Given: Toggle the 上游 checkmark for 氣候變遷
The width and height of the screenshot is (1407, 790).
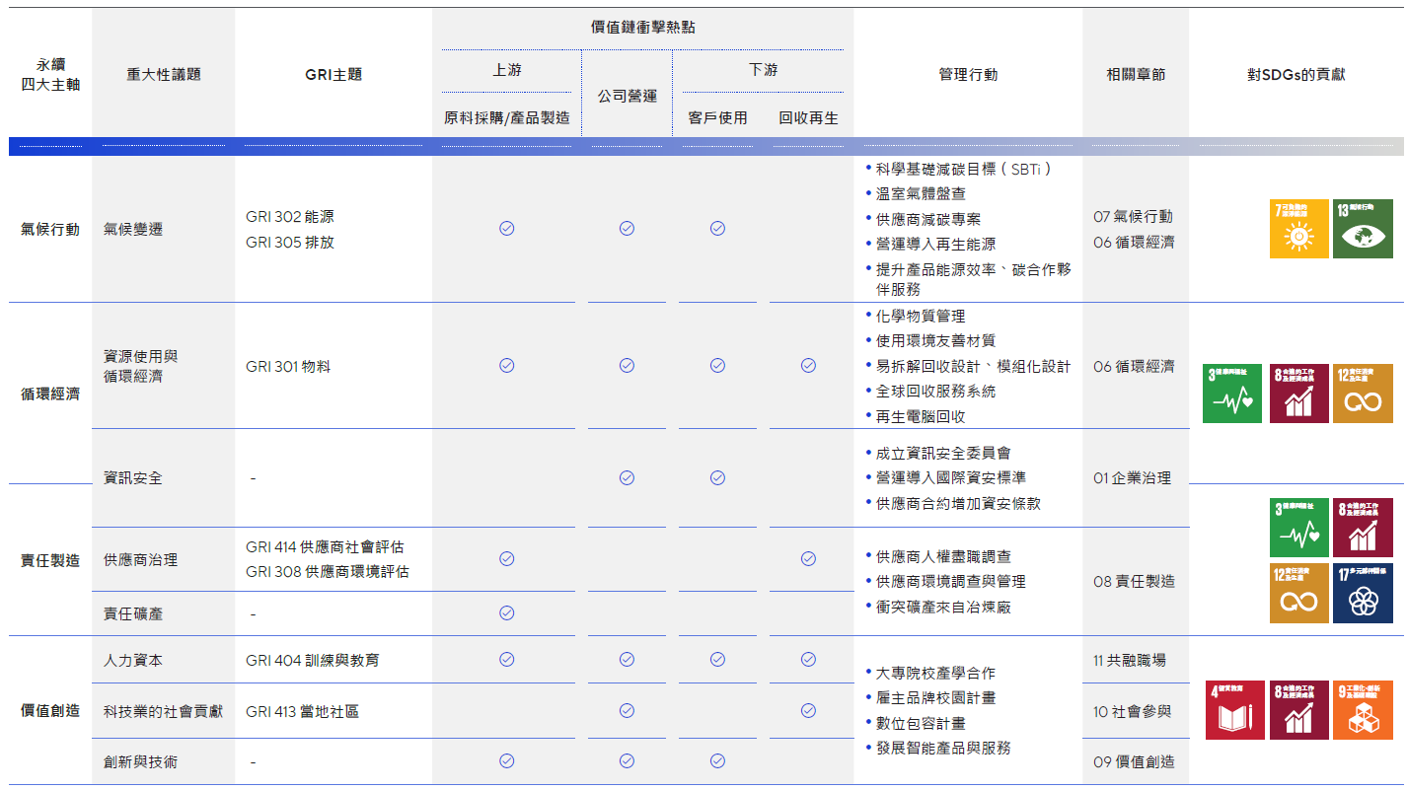Looking at the screenshot, I should tap(506, 228).
